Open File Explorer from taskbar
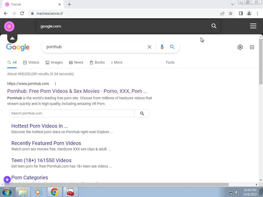 23,192
